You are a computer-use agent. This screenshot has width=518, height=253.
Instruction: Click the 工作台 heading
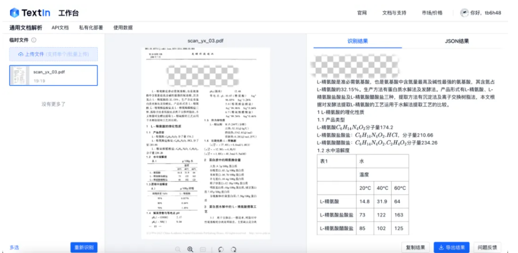click(x=68, y=13)
